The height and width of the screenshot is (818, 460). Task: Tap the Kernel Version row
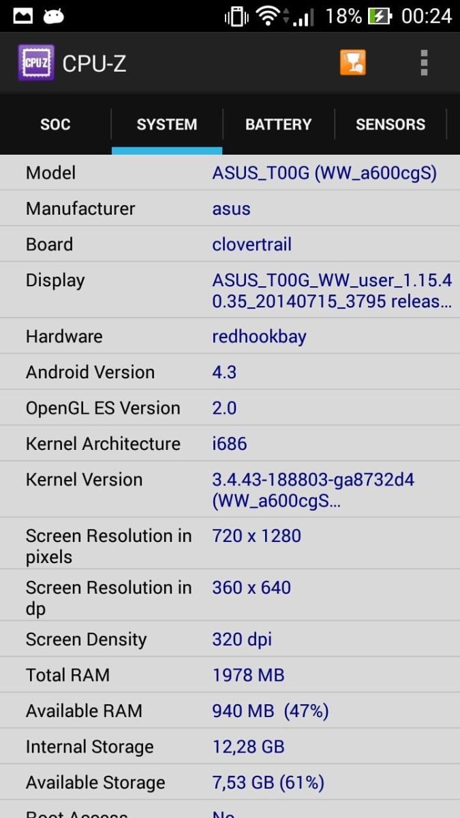point(230,490)
